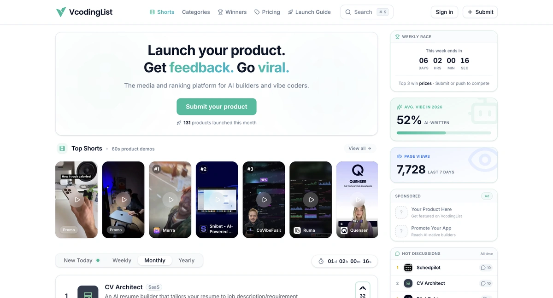Select the New Today filter
The width and height of the screenshot is (553, 298).
(82, 260)
